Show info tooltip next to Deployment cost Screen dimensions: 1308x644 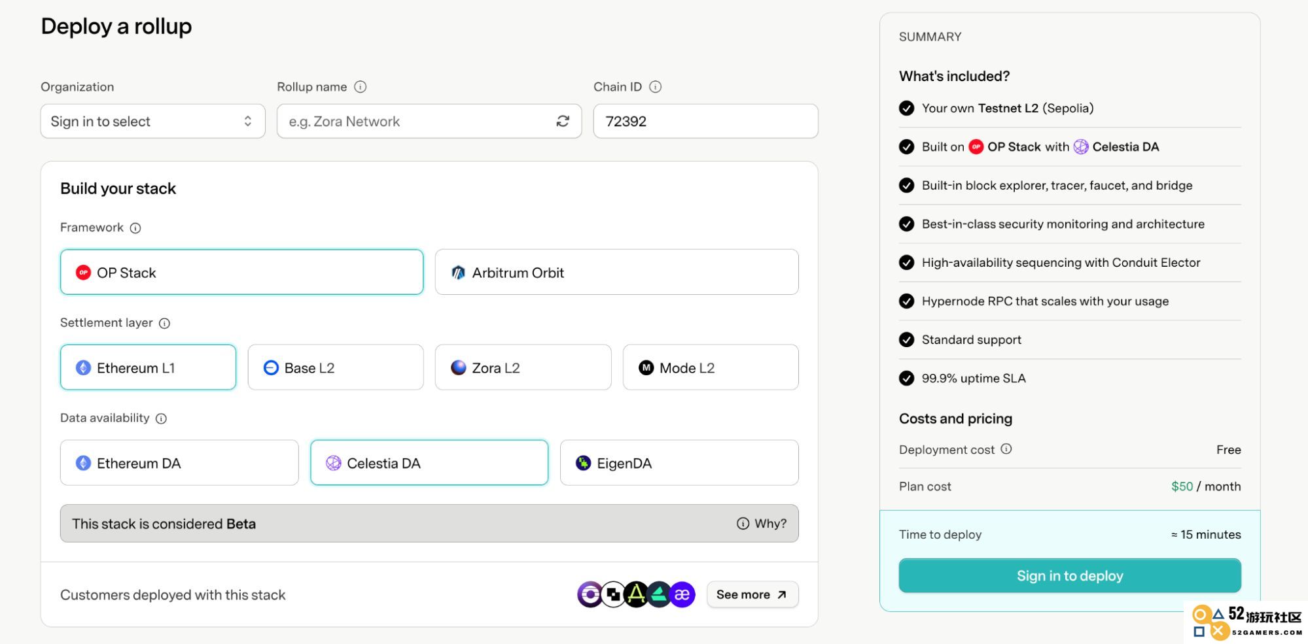click(1006, 449)
